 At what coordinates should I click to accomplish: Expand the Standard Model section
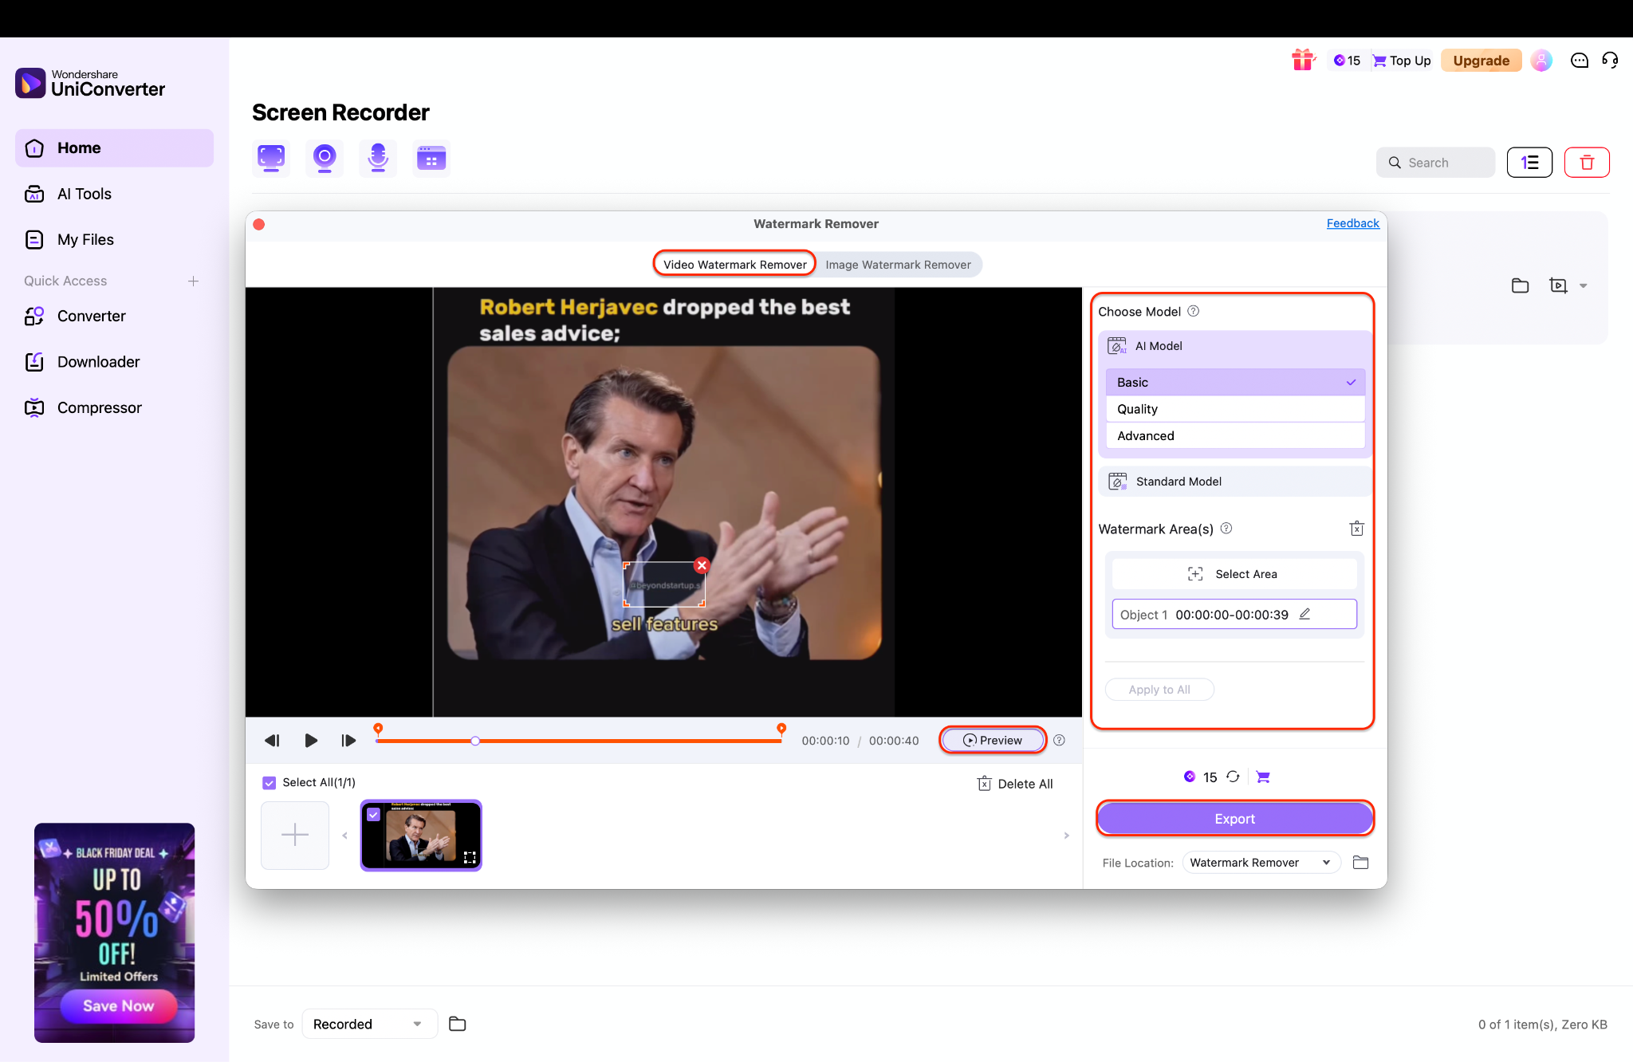[1234, 482]
